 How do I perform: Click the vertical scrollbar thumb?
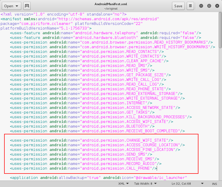(220, 30)
